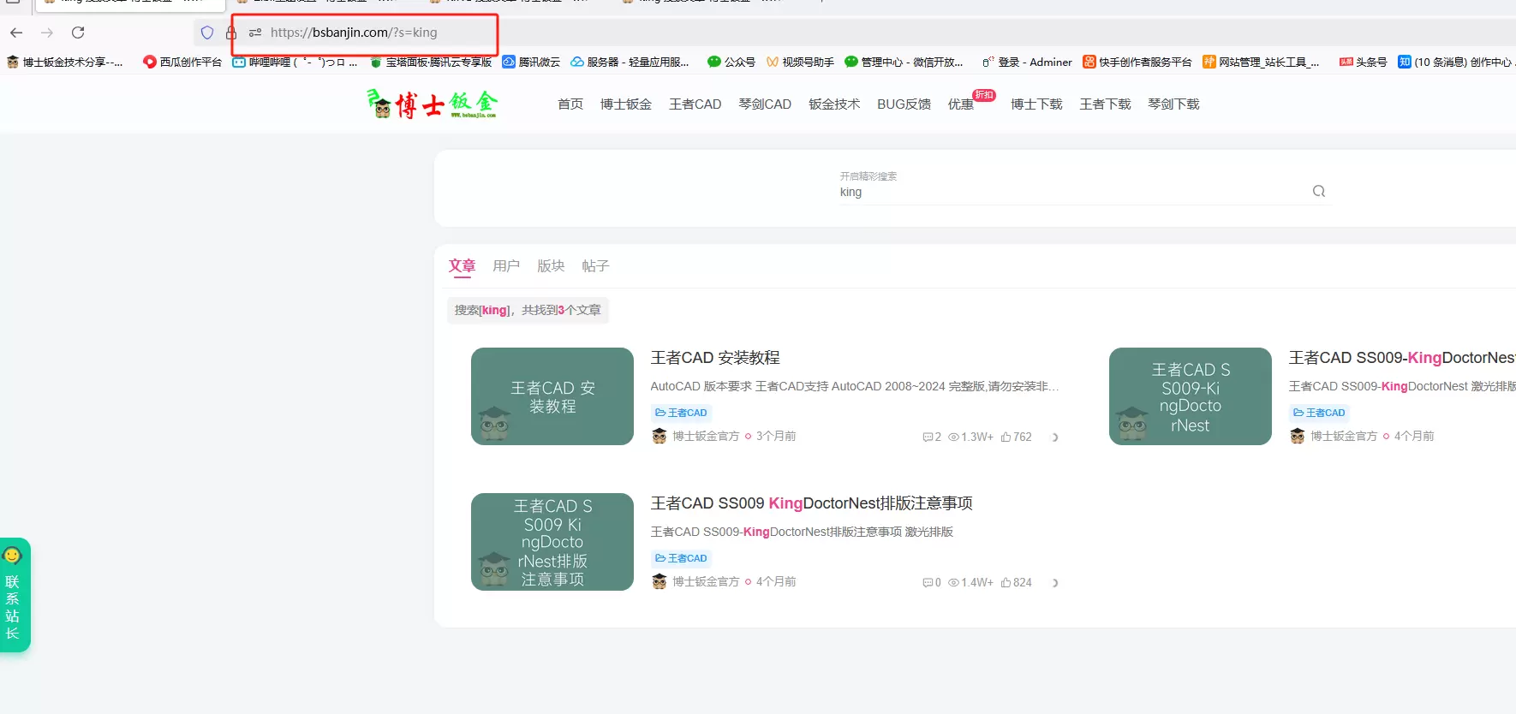Viewport: 1516px width, 714px height.
Task: Open bookmark 服务器 - 轻量应用服务器
Action: 630,62
